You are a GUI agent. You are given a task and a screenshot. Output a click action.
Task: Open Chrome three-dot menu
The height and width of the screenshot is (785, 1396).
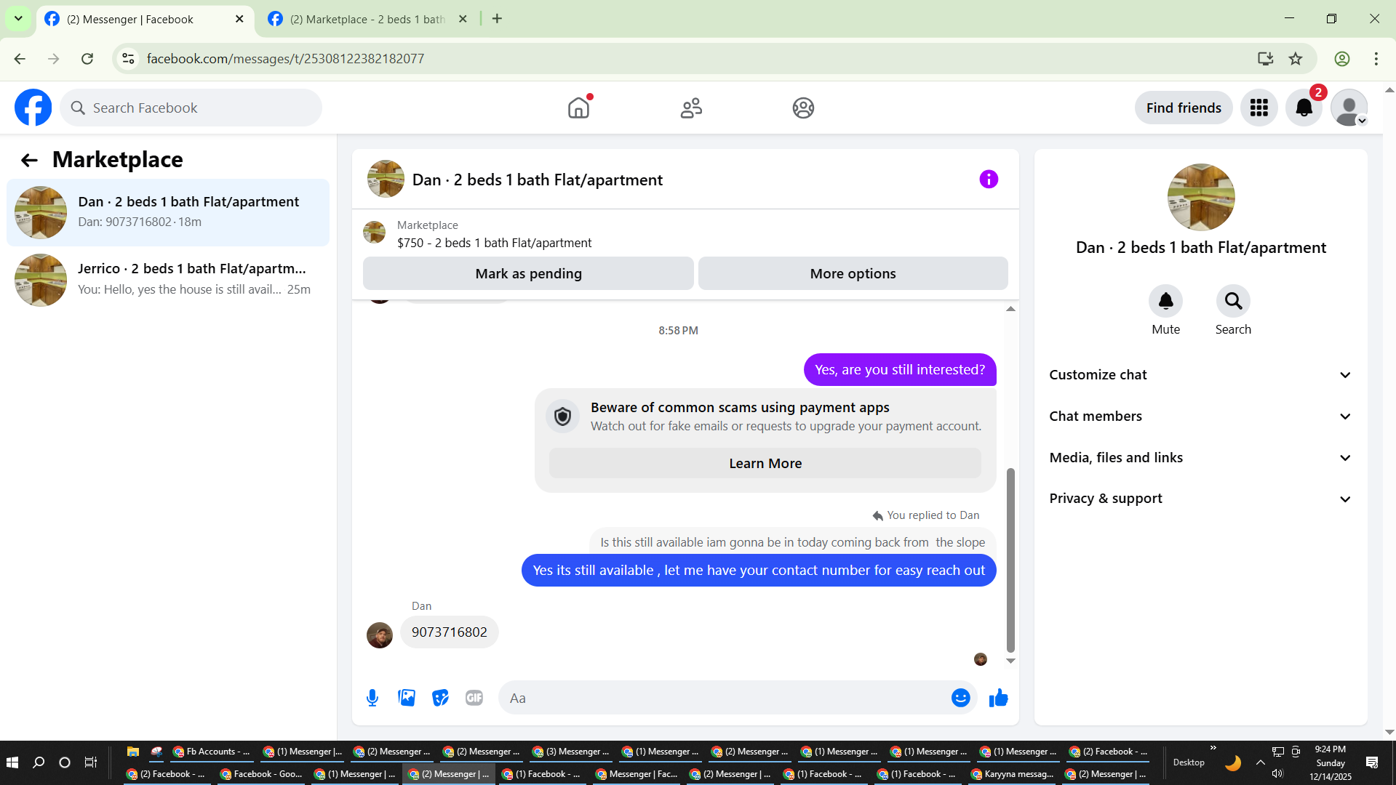pos(1376,59)
